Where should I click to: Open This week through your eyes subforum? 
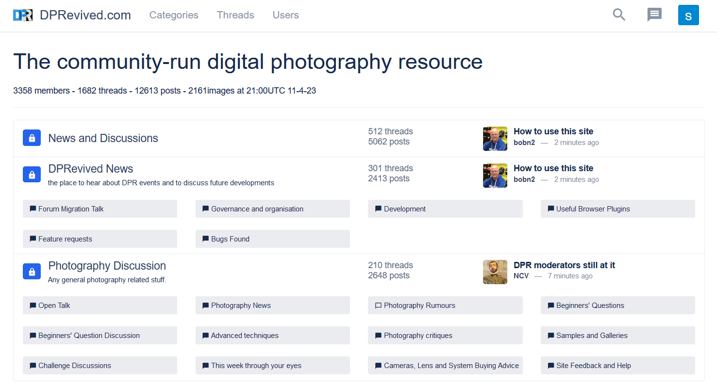click(273, 366)
